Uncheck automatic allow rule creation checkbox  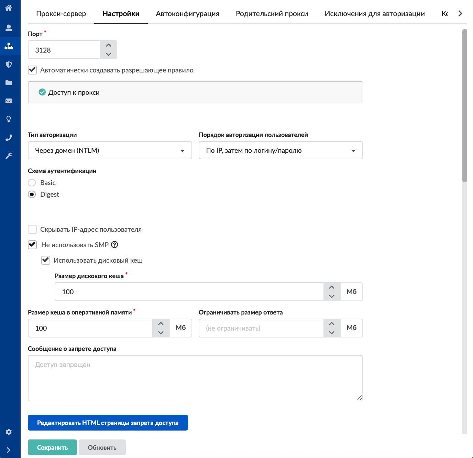coord(32,70)
